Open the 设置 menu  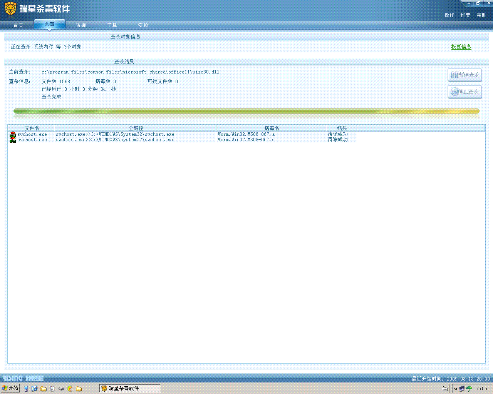(466, 15)
